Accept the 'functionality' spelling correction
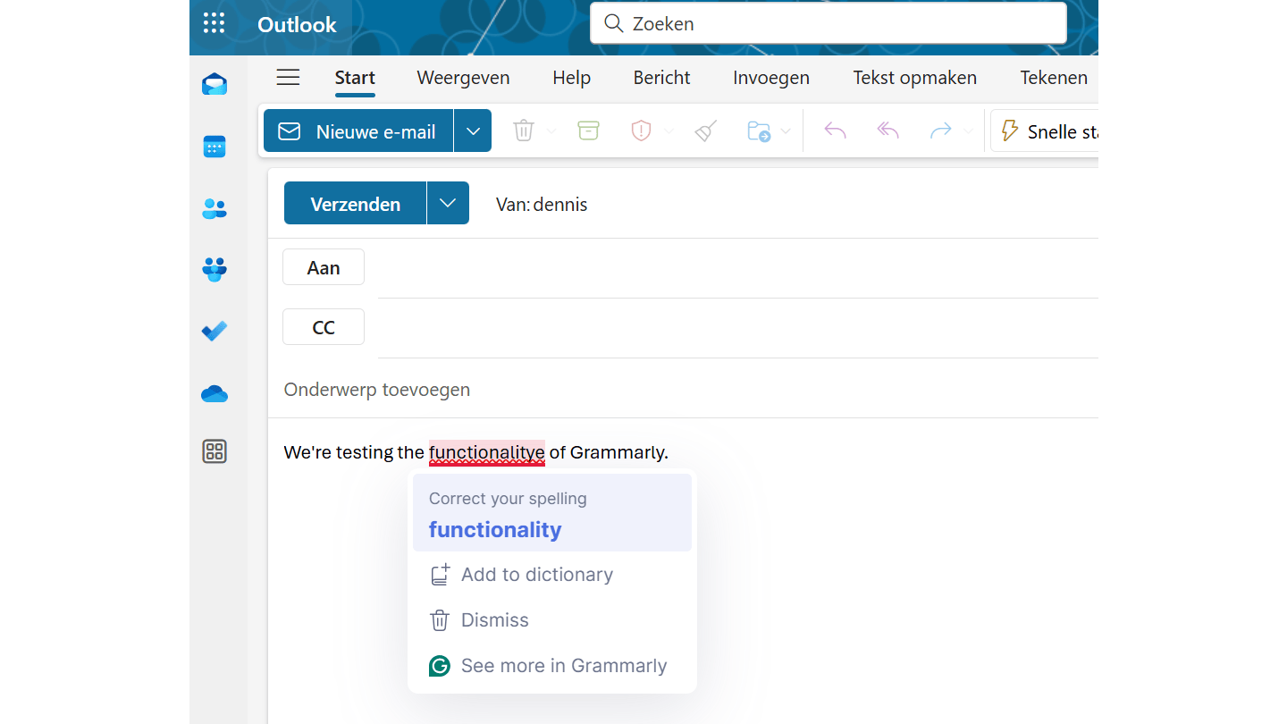Screen dimensions: 1287x724 click(494, 529)
